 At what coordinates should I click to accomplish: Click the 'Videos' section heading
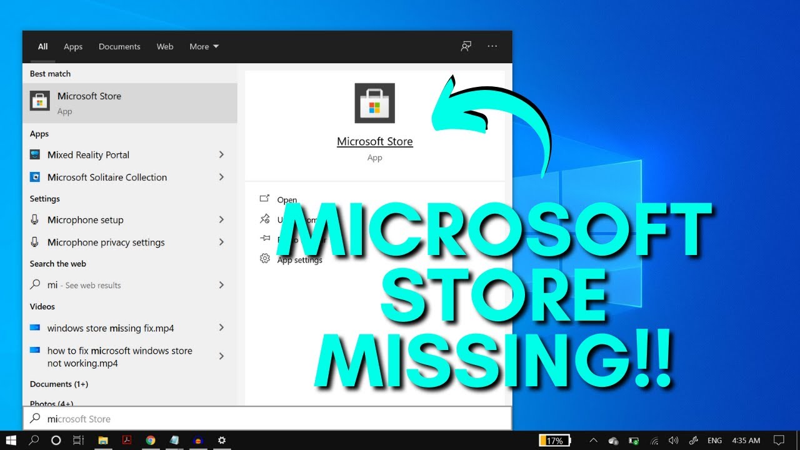(42, 306)
